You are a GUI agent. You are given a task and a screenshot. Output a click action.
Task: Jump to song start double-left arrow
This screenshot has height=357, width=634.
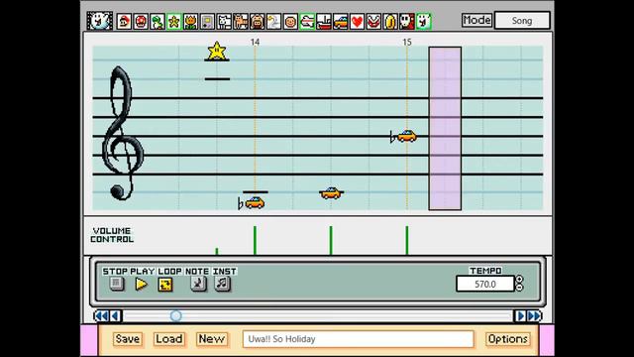(x=101, y=315)
